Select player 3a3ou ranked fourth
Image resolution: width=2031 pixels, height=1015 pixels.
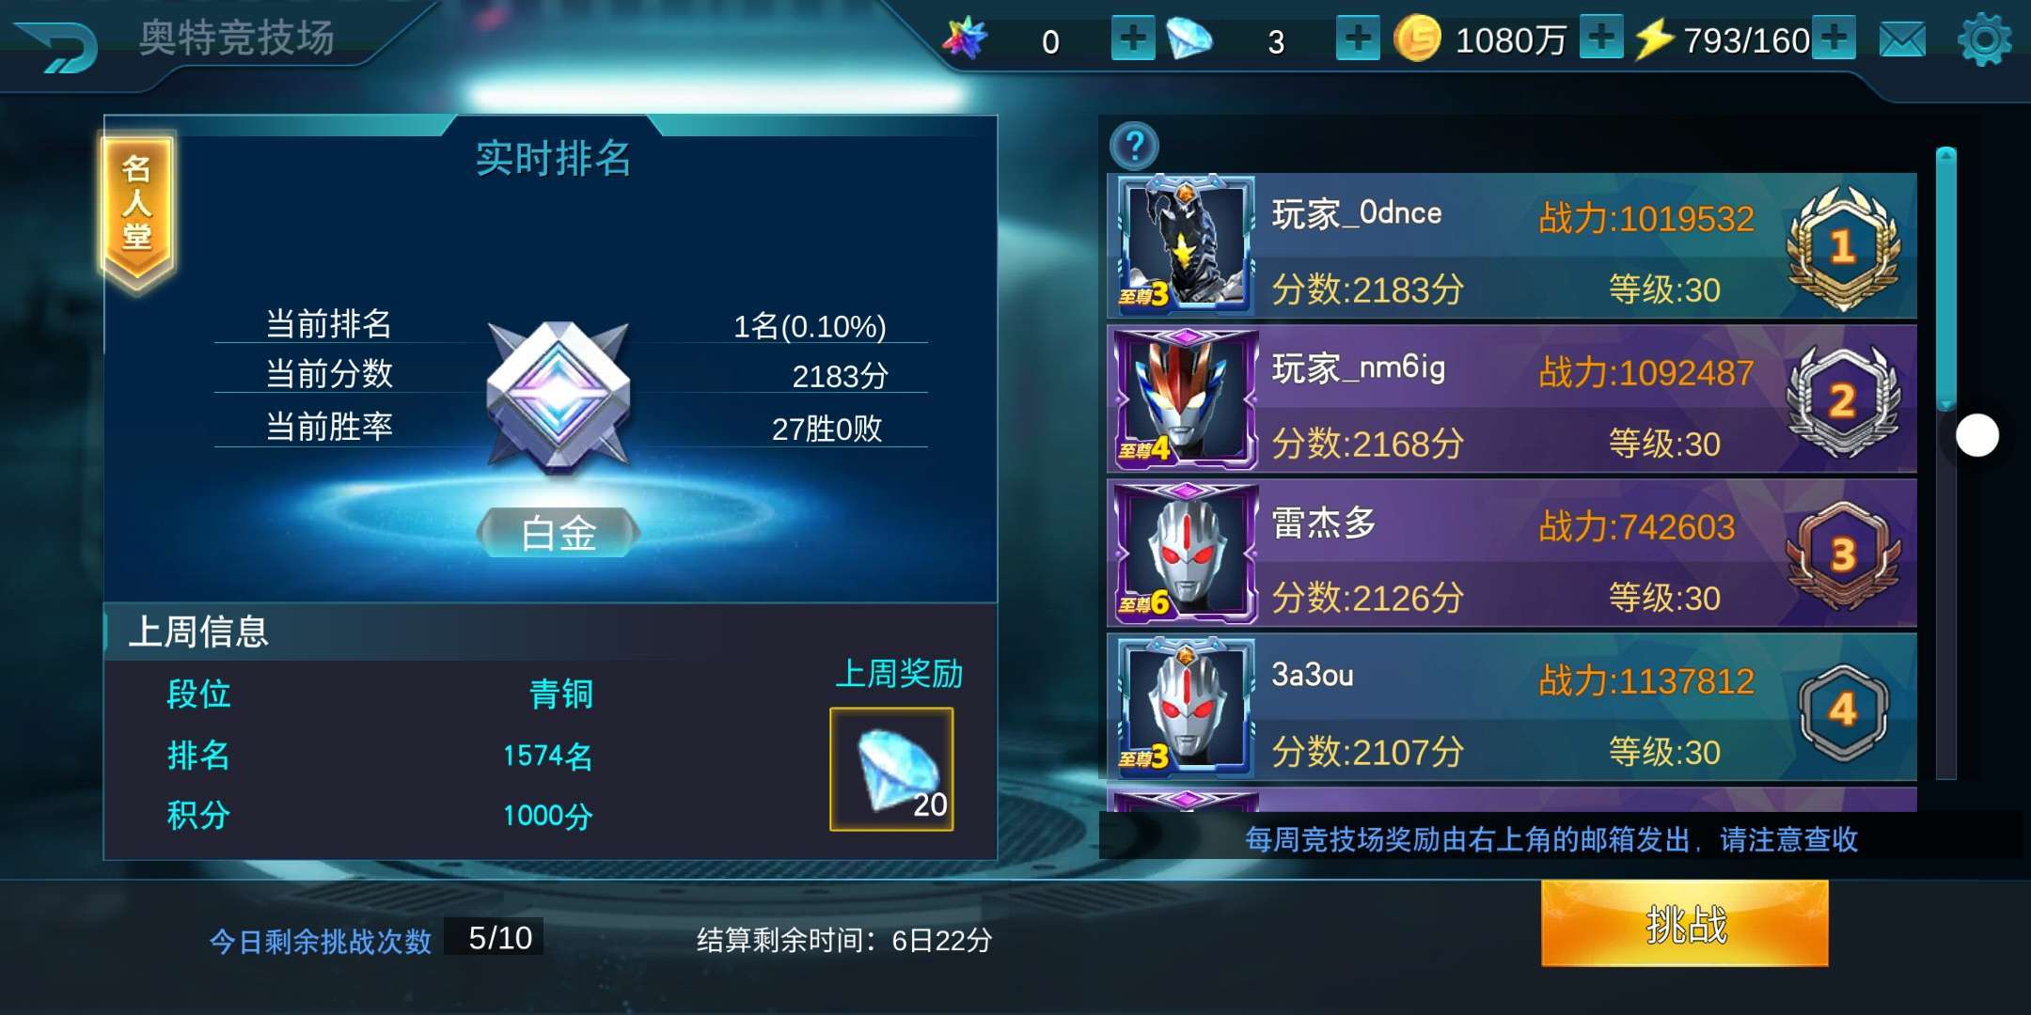click(x=1512, y=708)
